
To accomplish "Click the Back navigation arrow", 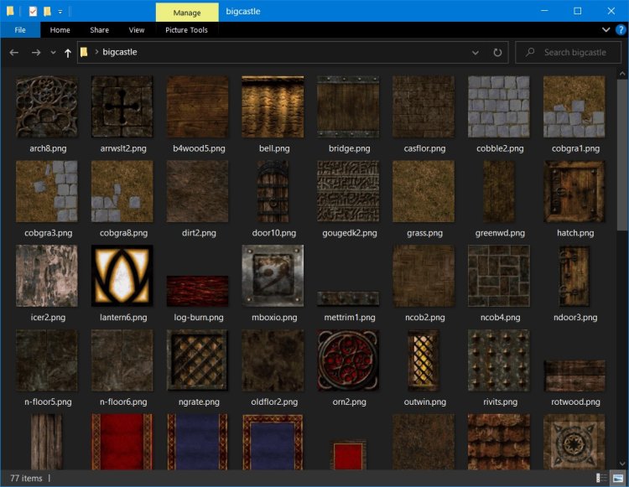I will pos(13,52).
